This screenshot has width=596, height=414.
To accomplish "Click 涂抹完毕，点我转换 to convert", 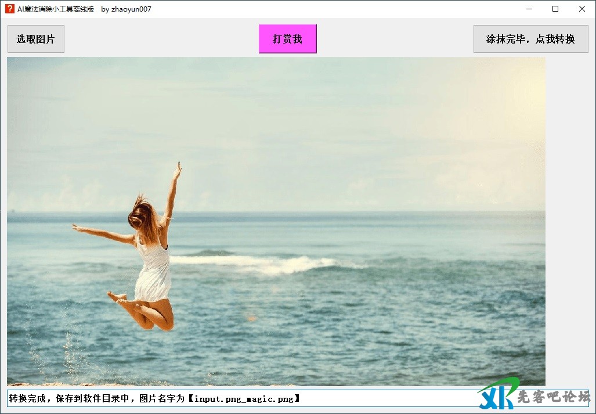I will 530,39.
